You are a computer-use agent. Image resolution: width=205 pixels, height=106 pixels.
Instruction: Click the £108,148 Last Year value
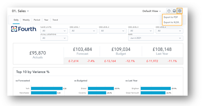coord(162,49)
